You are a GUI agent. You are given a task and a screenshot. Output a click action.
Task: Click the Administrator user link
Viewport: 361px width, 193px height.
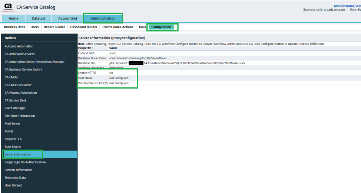point(347,6)
